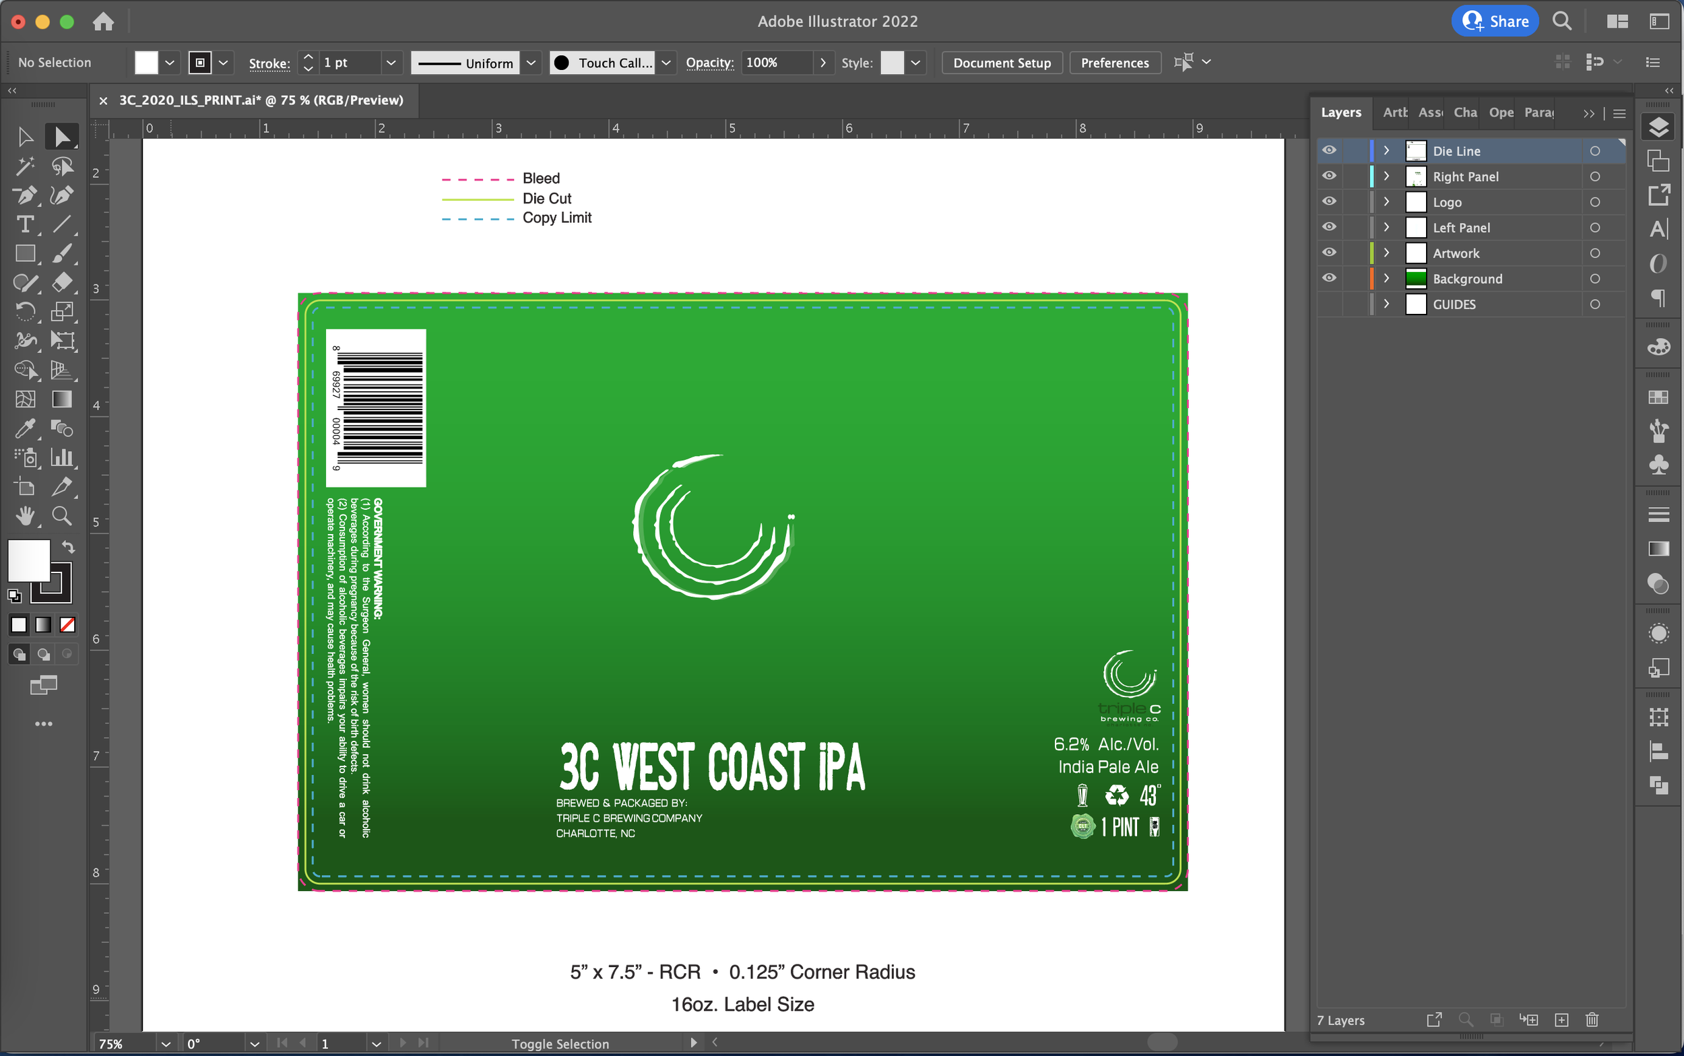Click the white Fill color swatch
The height and width of the screenshot is (1056, 1684).
(146, 63)
